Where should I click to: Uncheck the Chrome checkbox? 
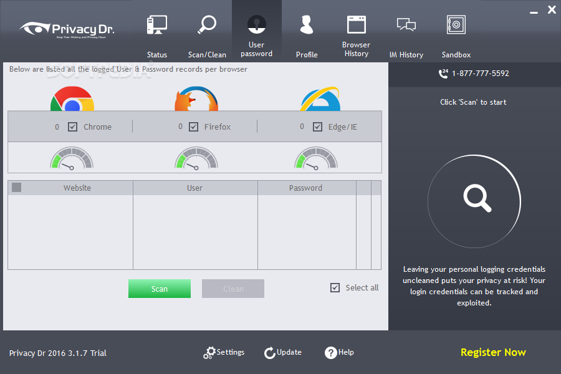pyautogui.click(x=73, y=127)
